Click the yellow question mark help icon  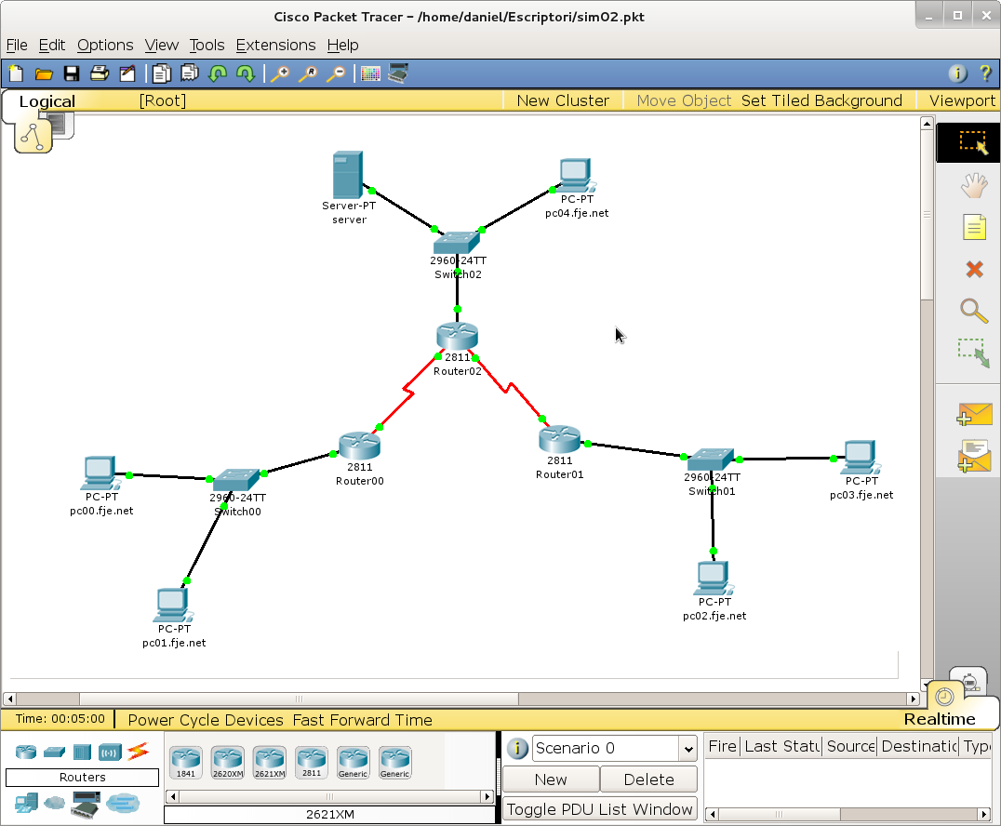tap(986, 74)
